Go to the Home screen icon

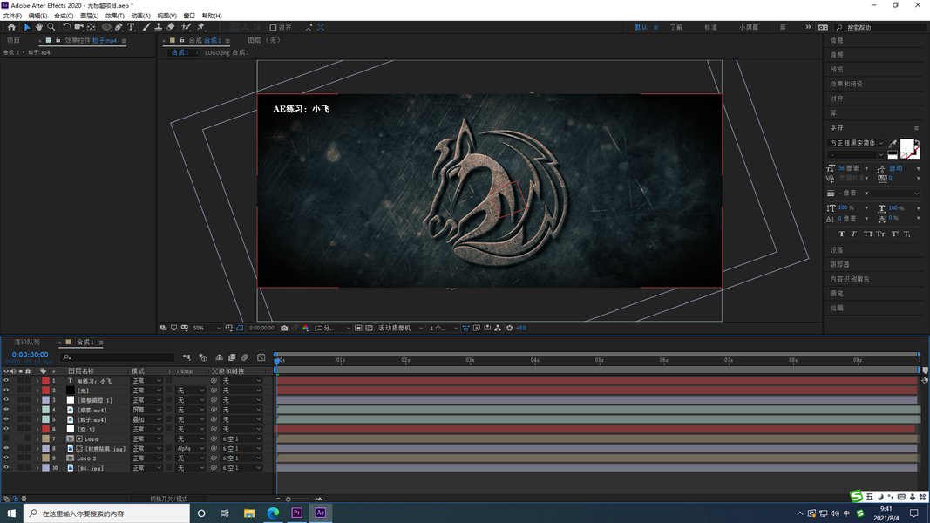tap(11, 27)
